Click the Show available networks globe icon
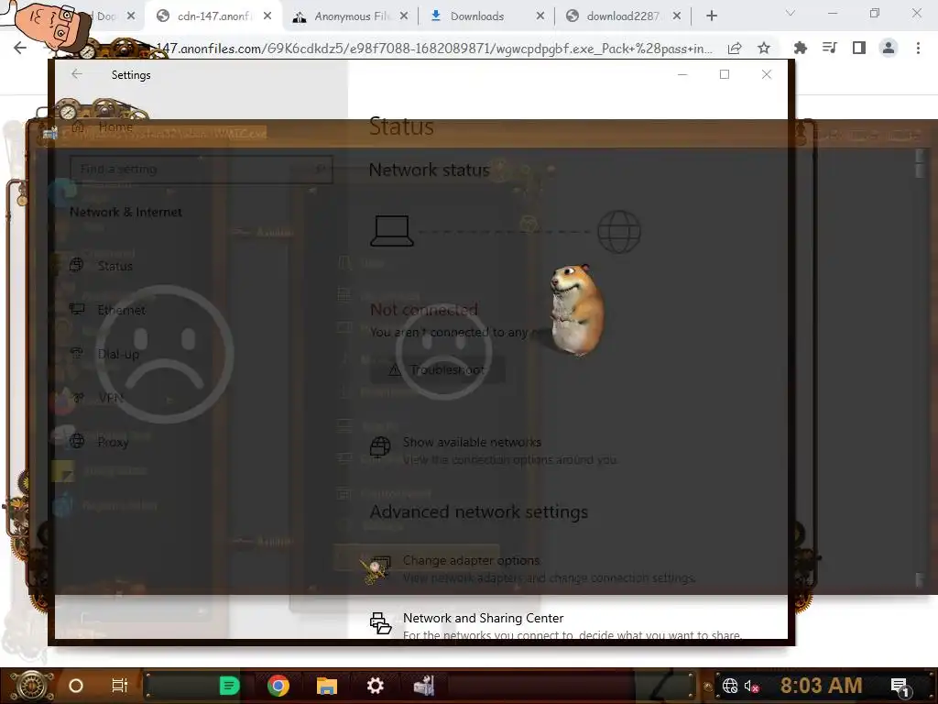 380,446
